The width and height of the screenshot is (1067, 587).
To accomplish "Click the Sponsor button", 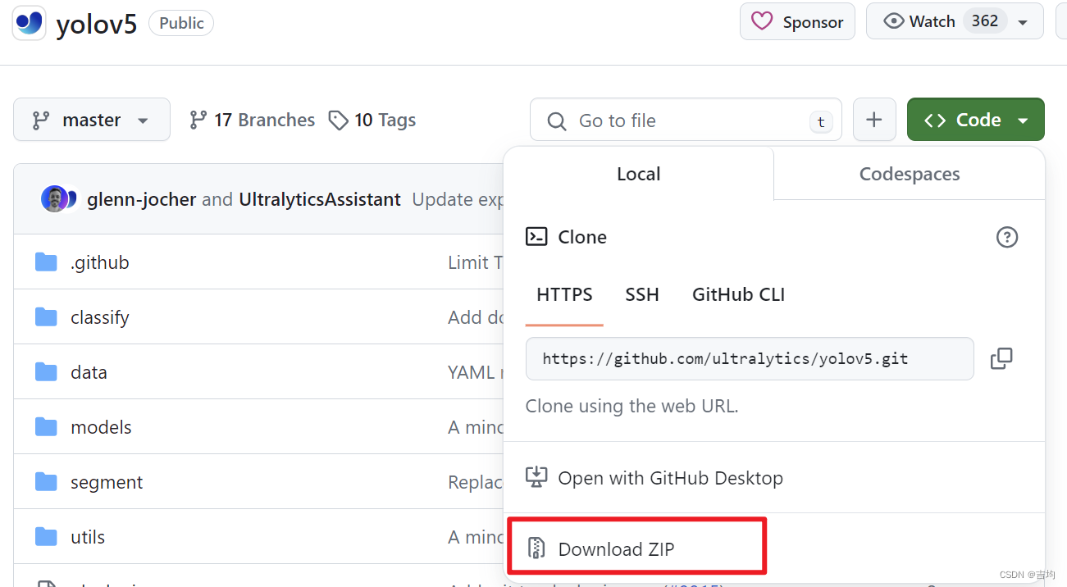I will tap(797, 21).
